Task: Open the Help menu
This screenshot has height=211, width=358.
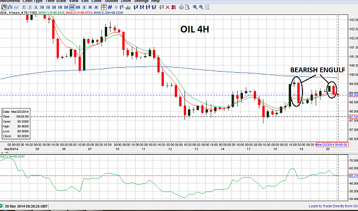Action: click(155, 1)
